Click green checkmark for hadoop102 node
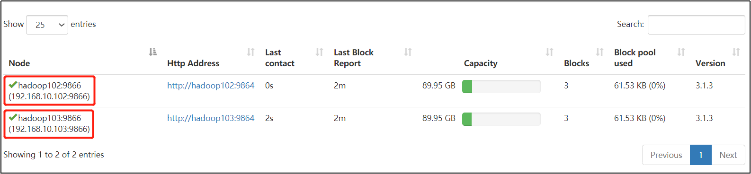This screenshot has width=751, height=174. click(x=13, y=85)
